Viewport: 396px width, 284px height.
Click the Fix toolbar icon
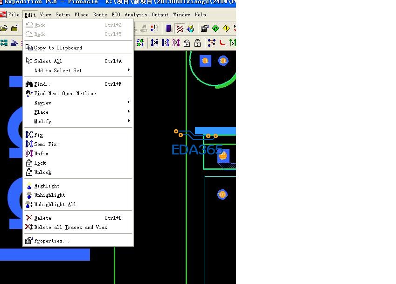pyautogui.click(x=154, y=43)
